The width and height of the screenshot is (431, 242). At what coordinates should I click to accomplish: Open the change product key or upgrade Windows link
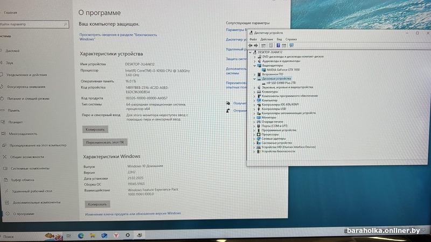coord(133,213)
